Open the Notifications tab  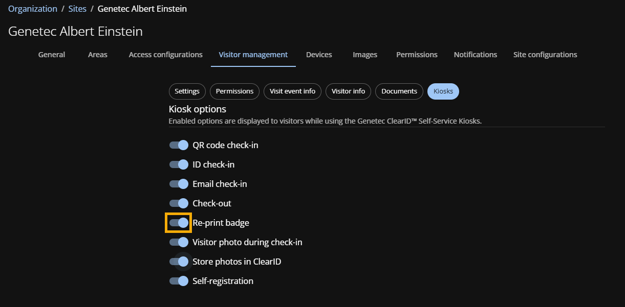tap(475, 55)
